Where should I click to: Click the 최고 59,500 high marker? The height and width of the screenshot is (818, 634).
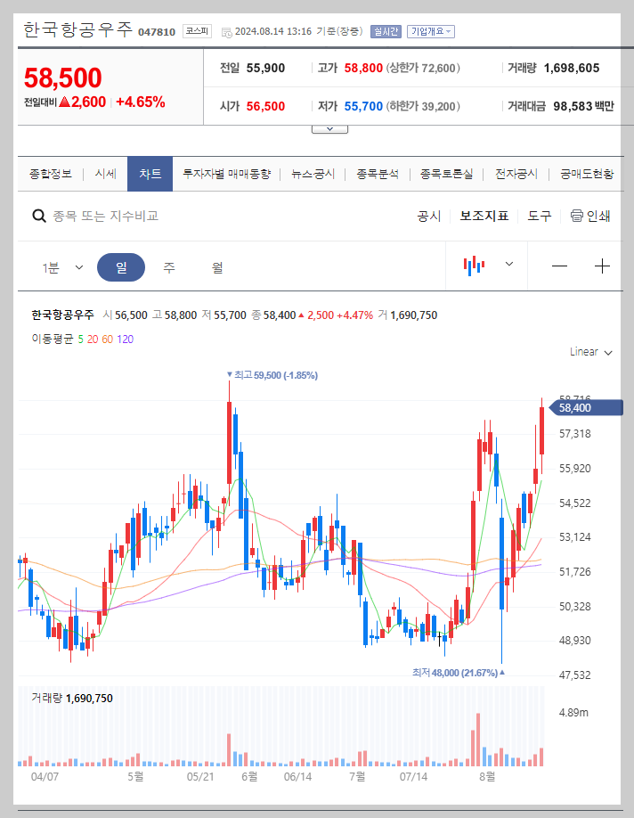pos(272,375)
